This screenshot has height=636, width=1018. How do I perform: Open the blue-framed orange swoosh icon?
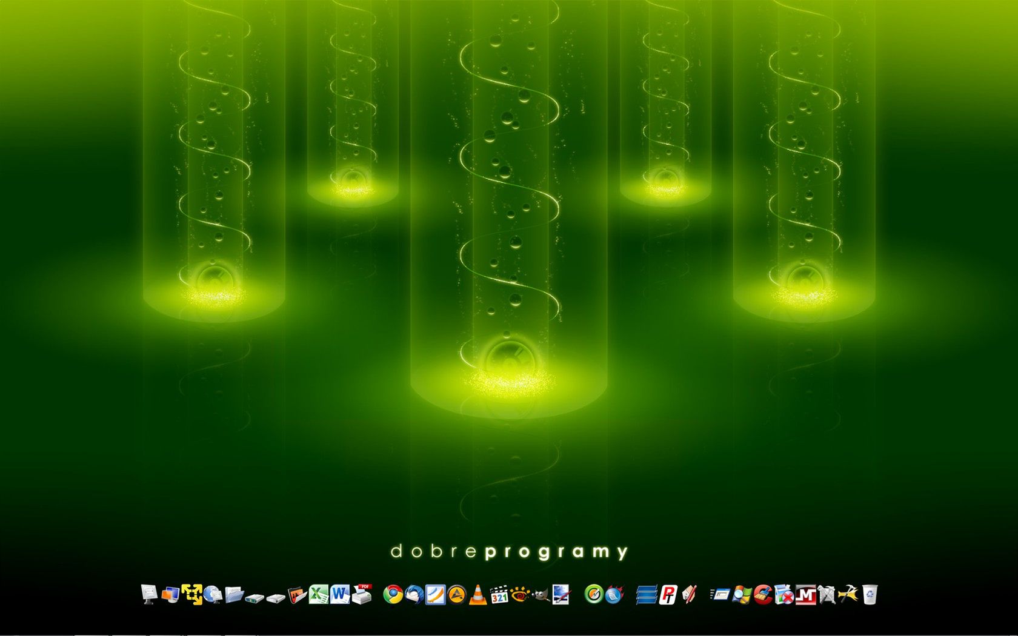436,595
